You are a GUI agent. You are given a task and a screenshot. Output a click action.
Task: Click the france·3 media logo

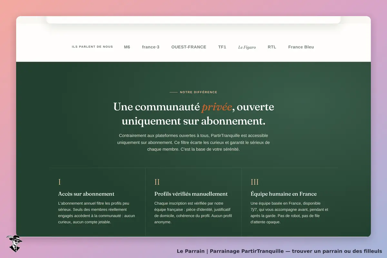coord(151,47)
